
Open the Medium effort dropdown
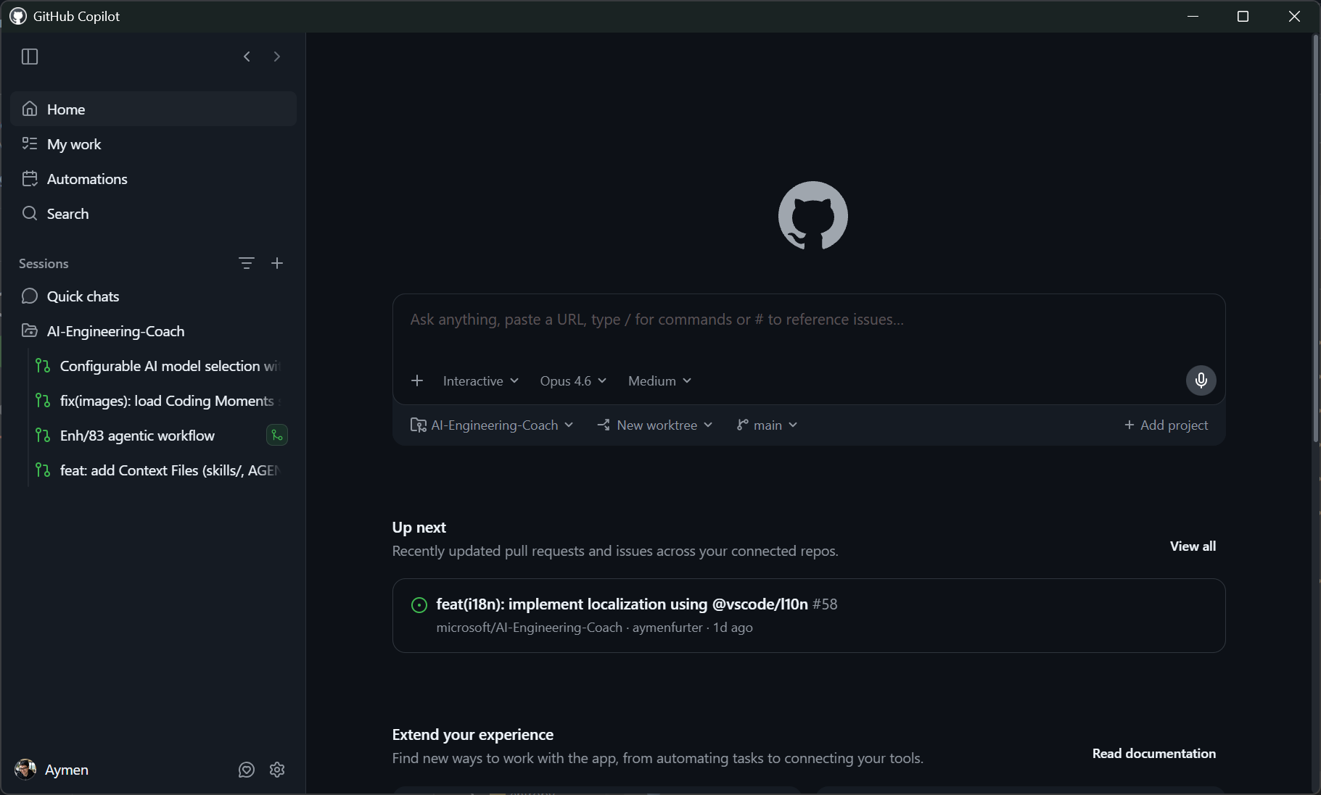659,381
